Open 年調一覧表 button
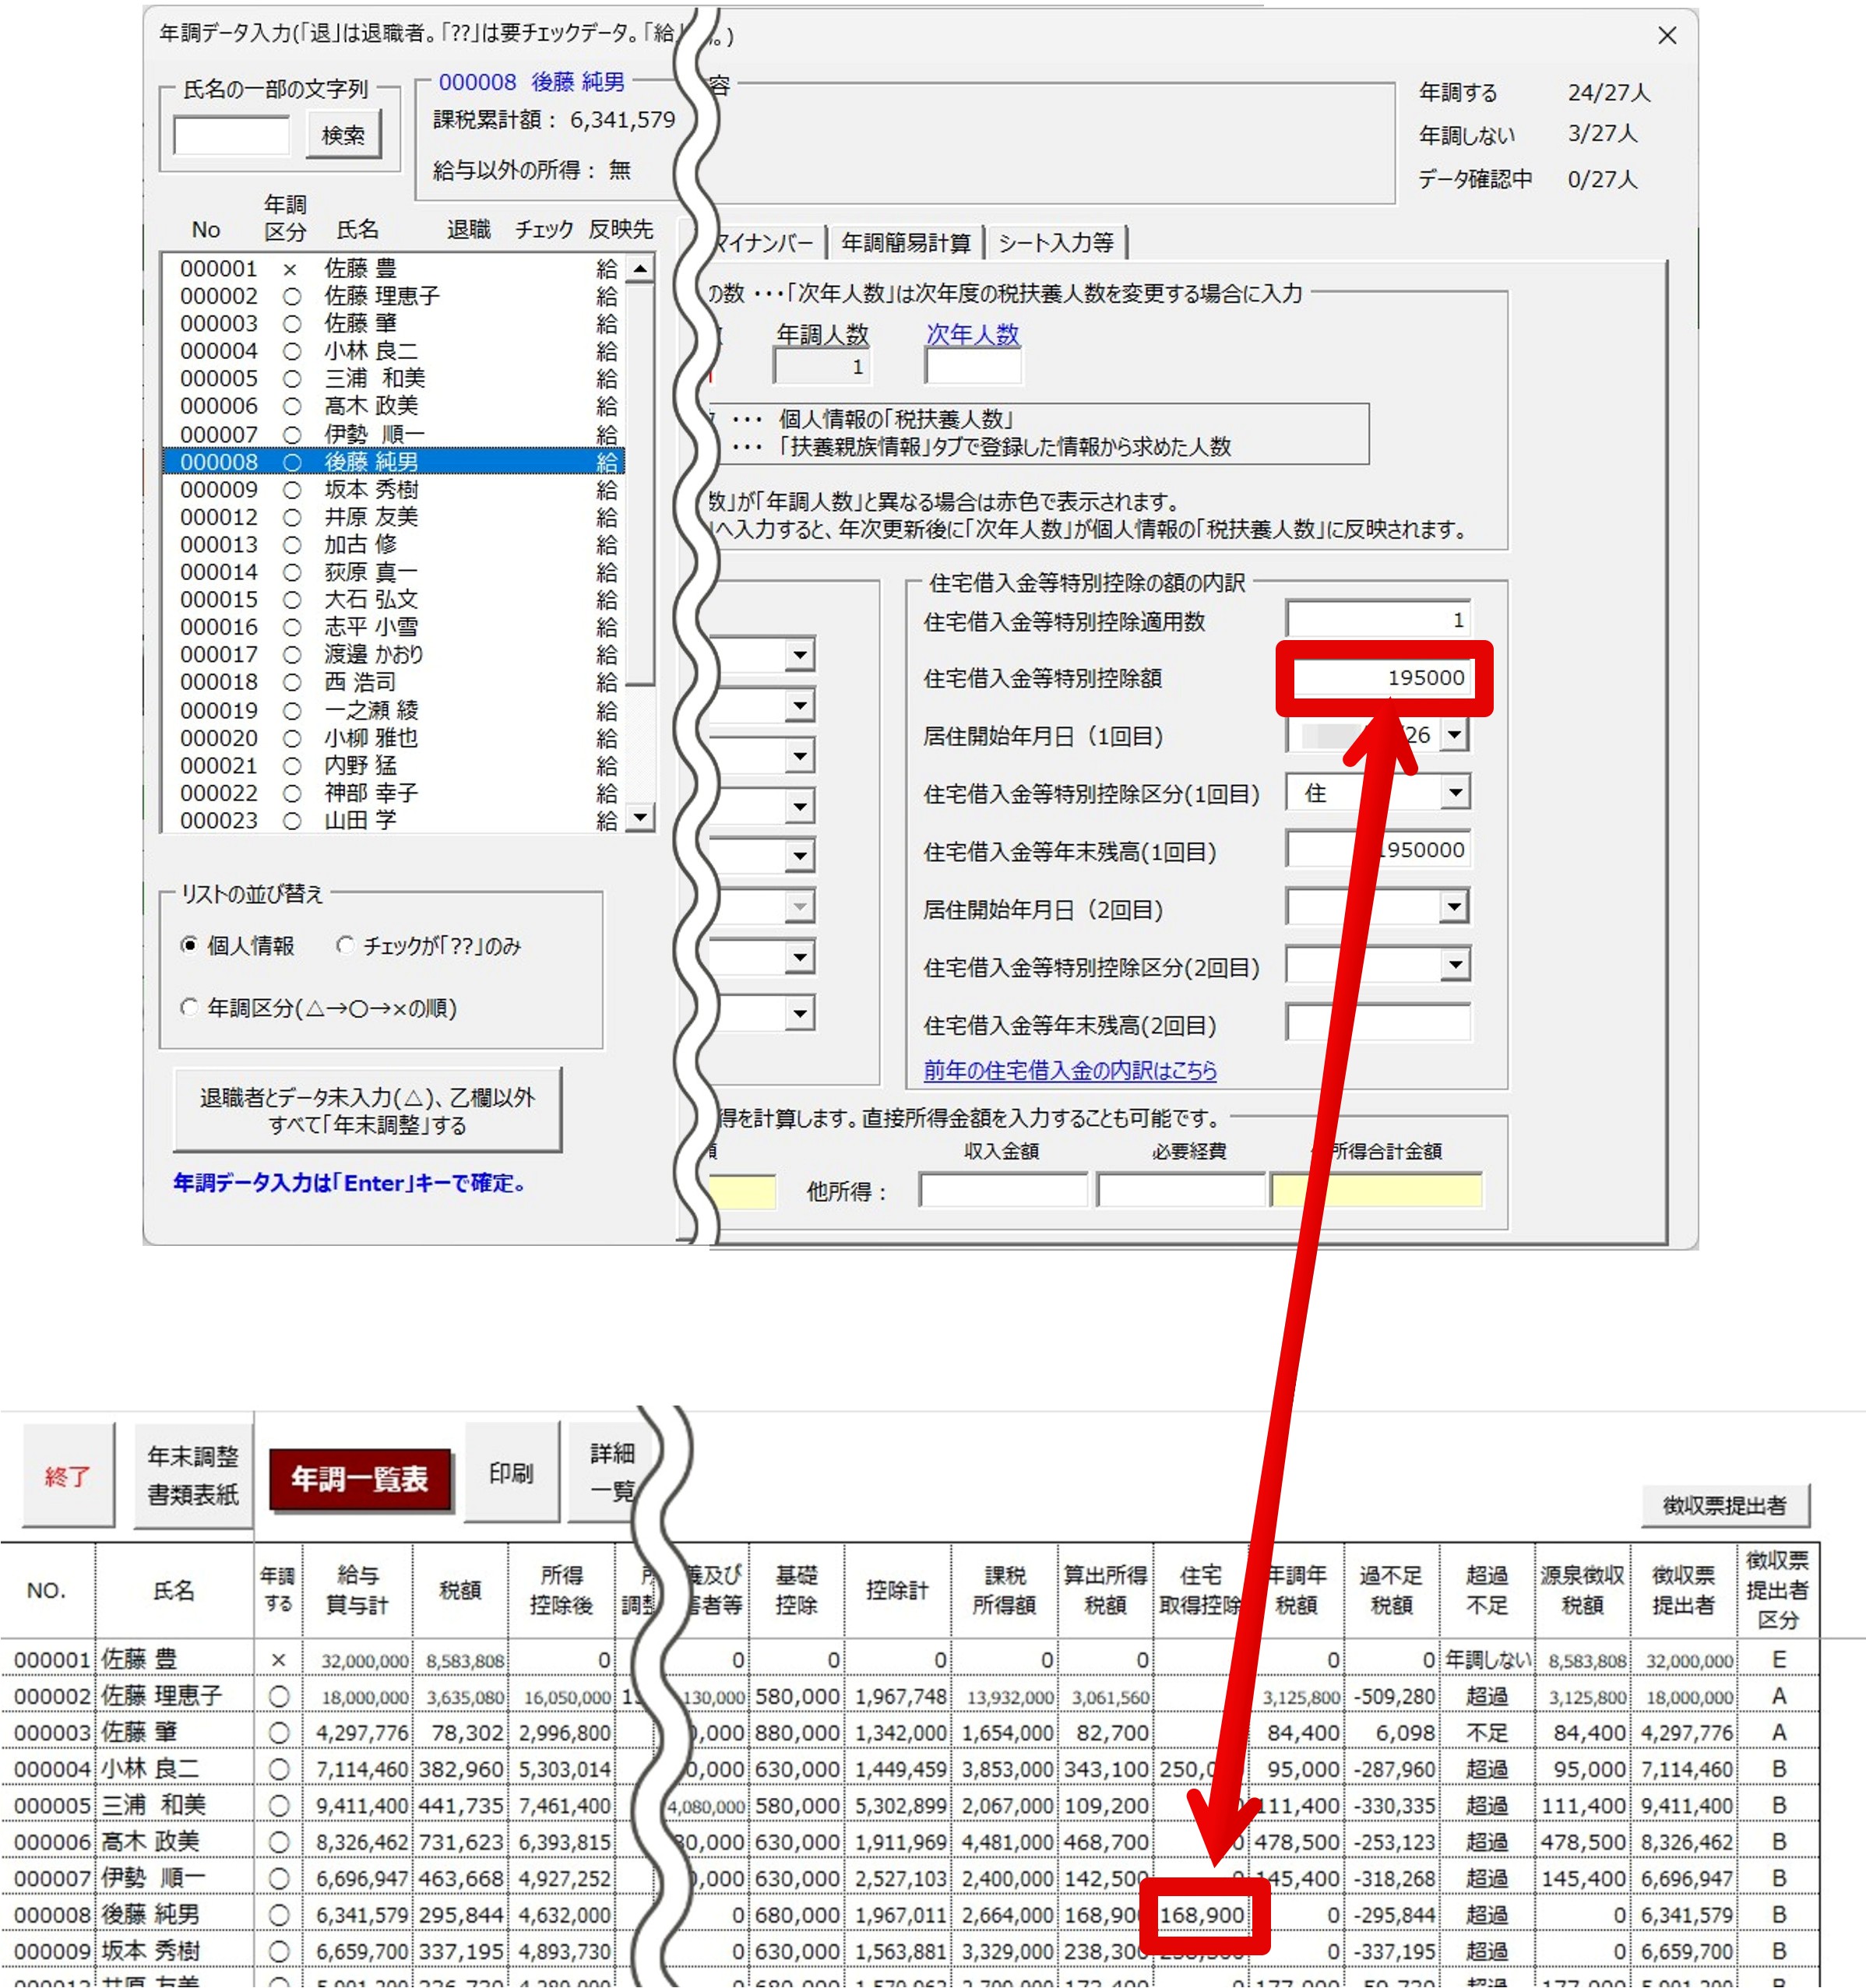Screen dimensions: 1866x1988 pyautogui.click(x=359, y=1478)
